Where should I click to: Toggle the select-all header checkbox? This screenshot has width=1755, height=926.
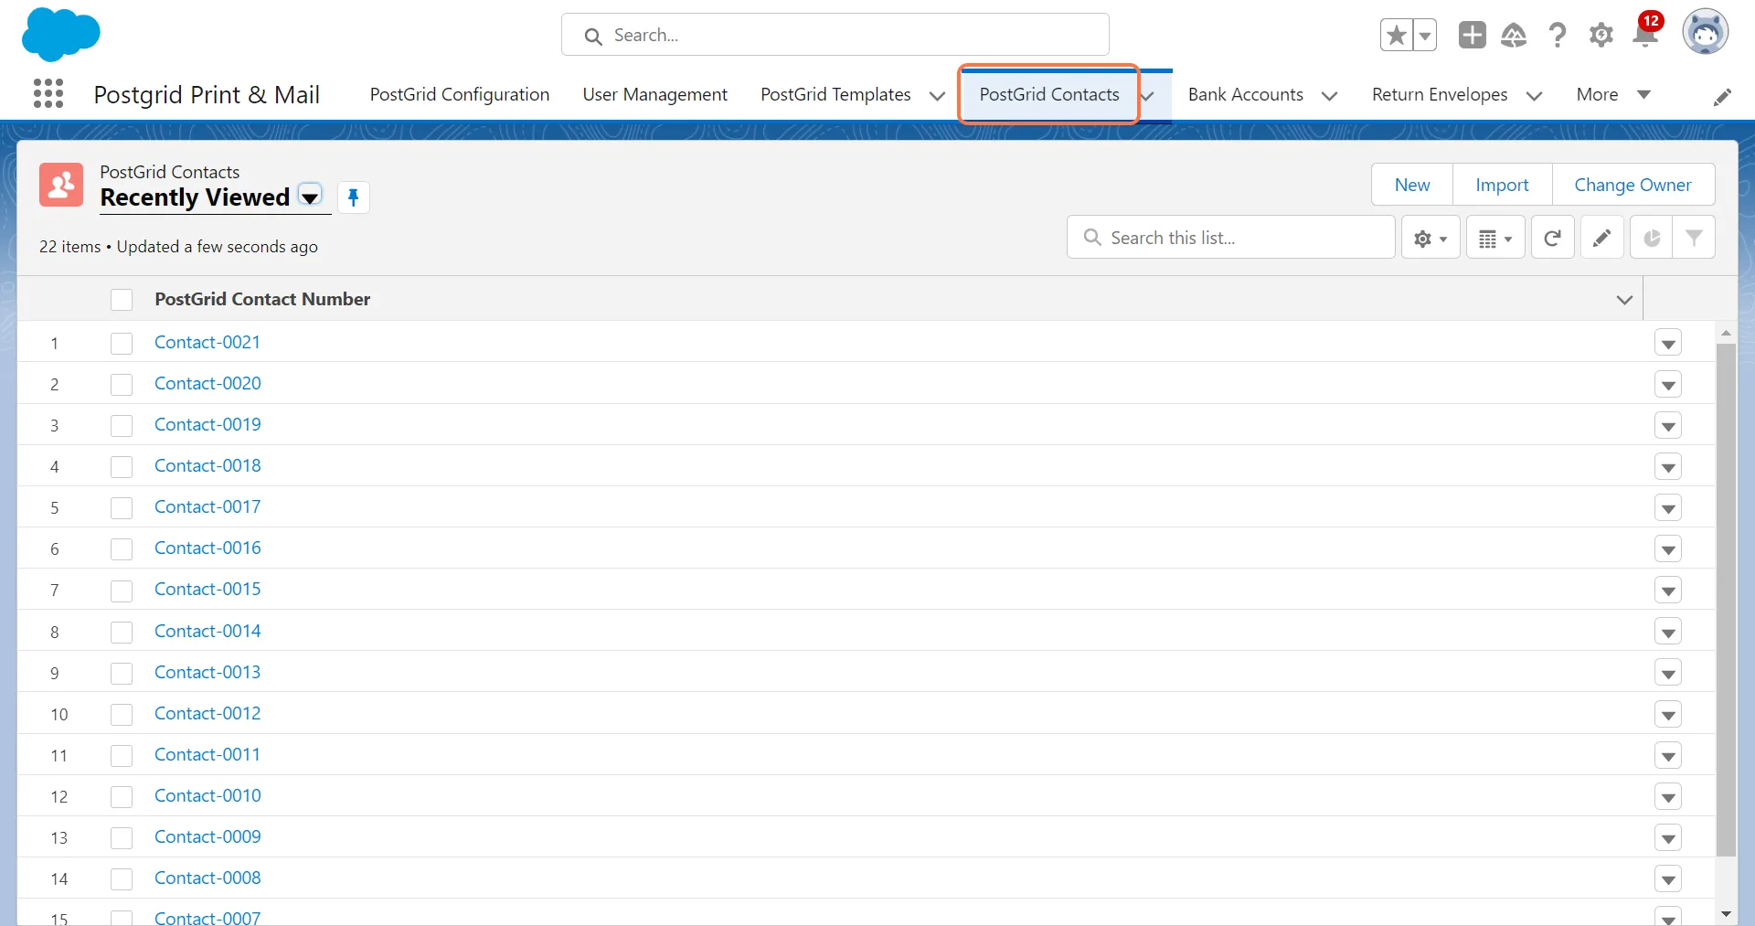(x=122, y=300)
